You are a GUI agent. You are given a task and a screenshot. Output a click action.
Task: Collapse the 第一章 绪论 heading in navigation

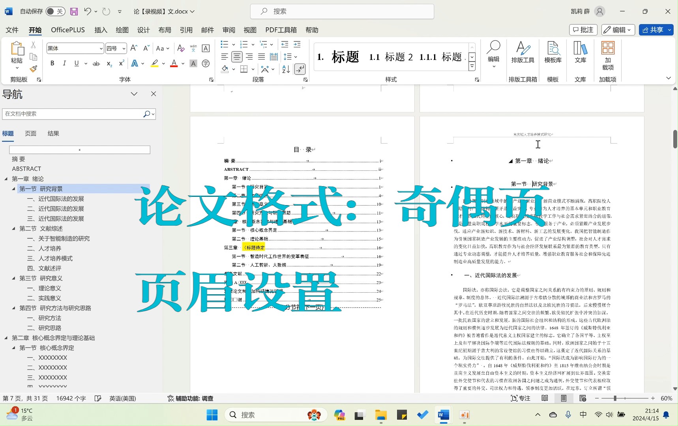click(x=6, y=179)
